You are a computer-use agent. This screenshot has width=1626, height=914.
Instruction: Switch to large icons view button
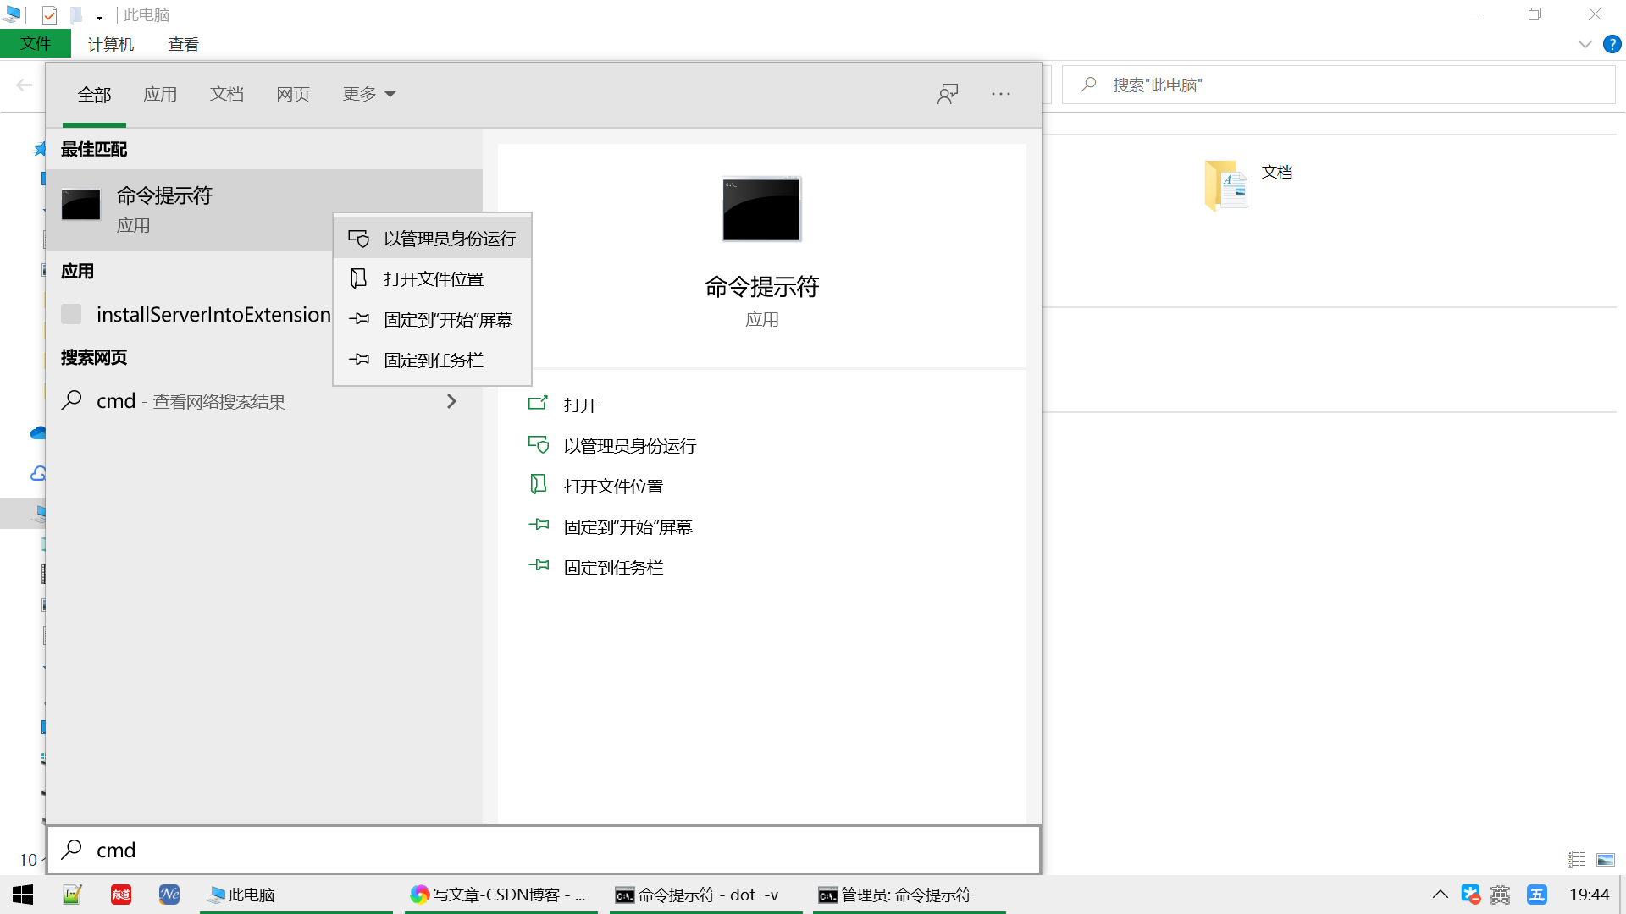[x=1606, y=860]
